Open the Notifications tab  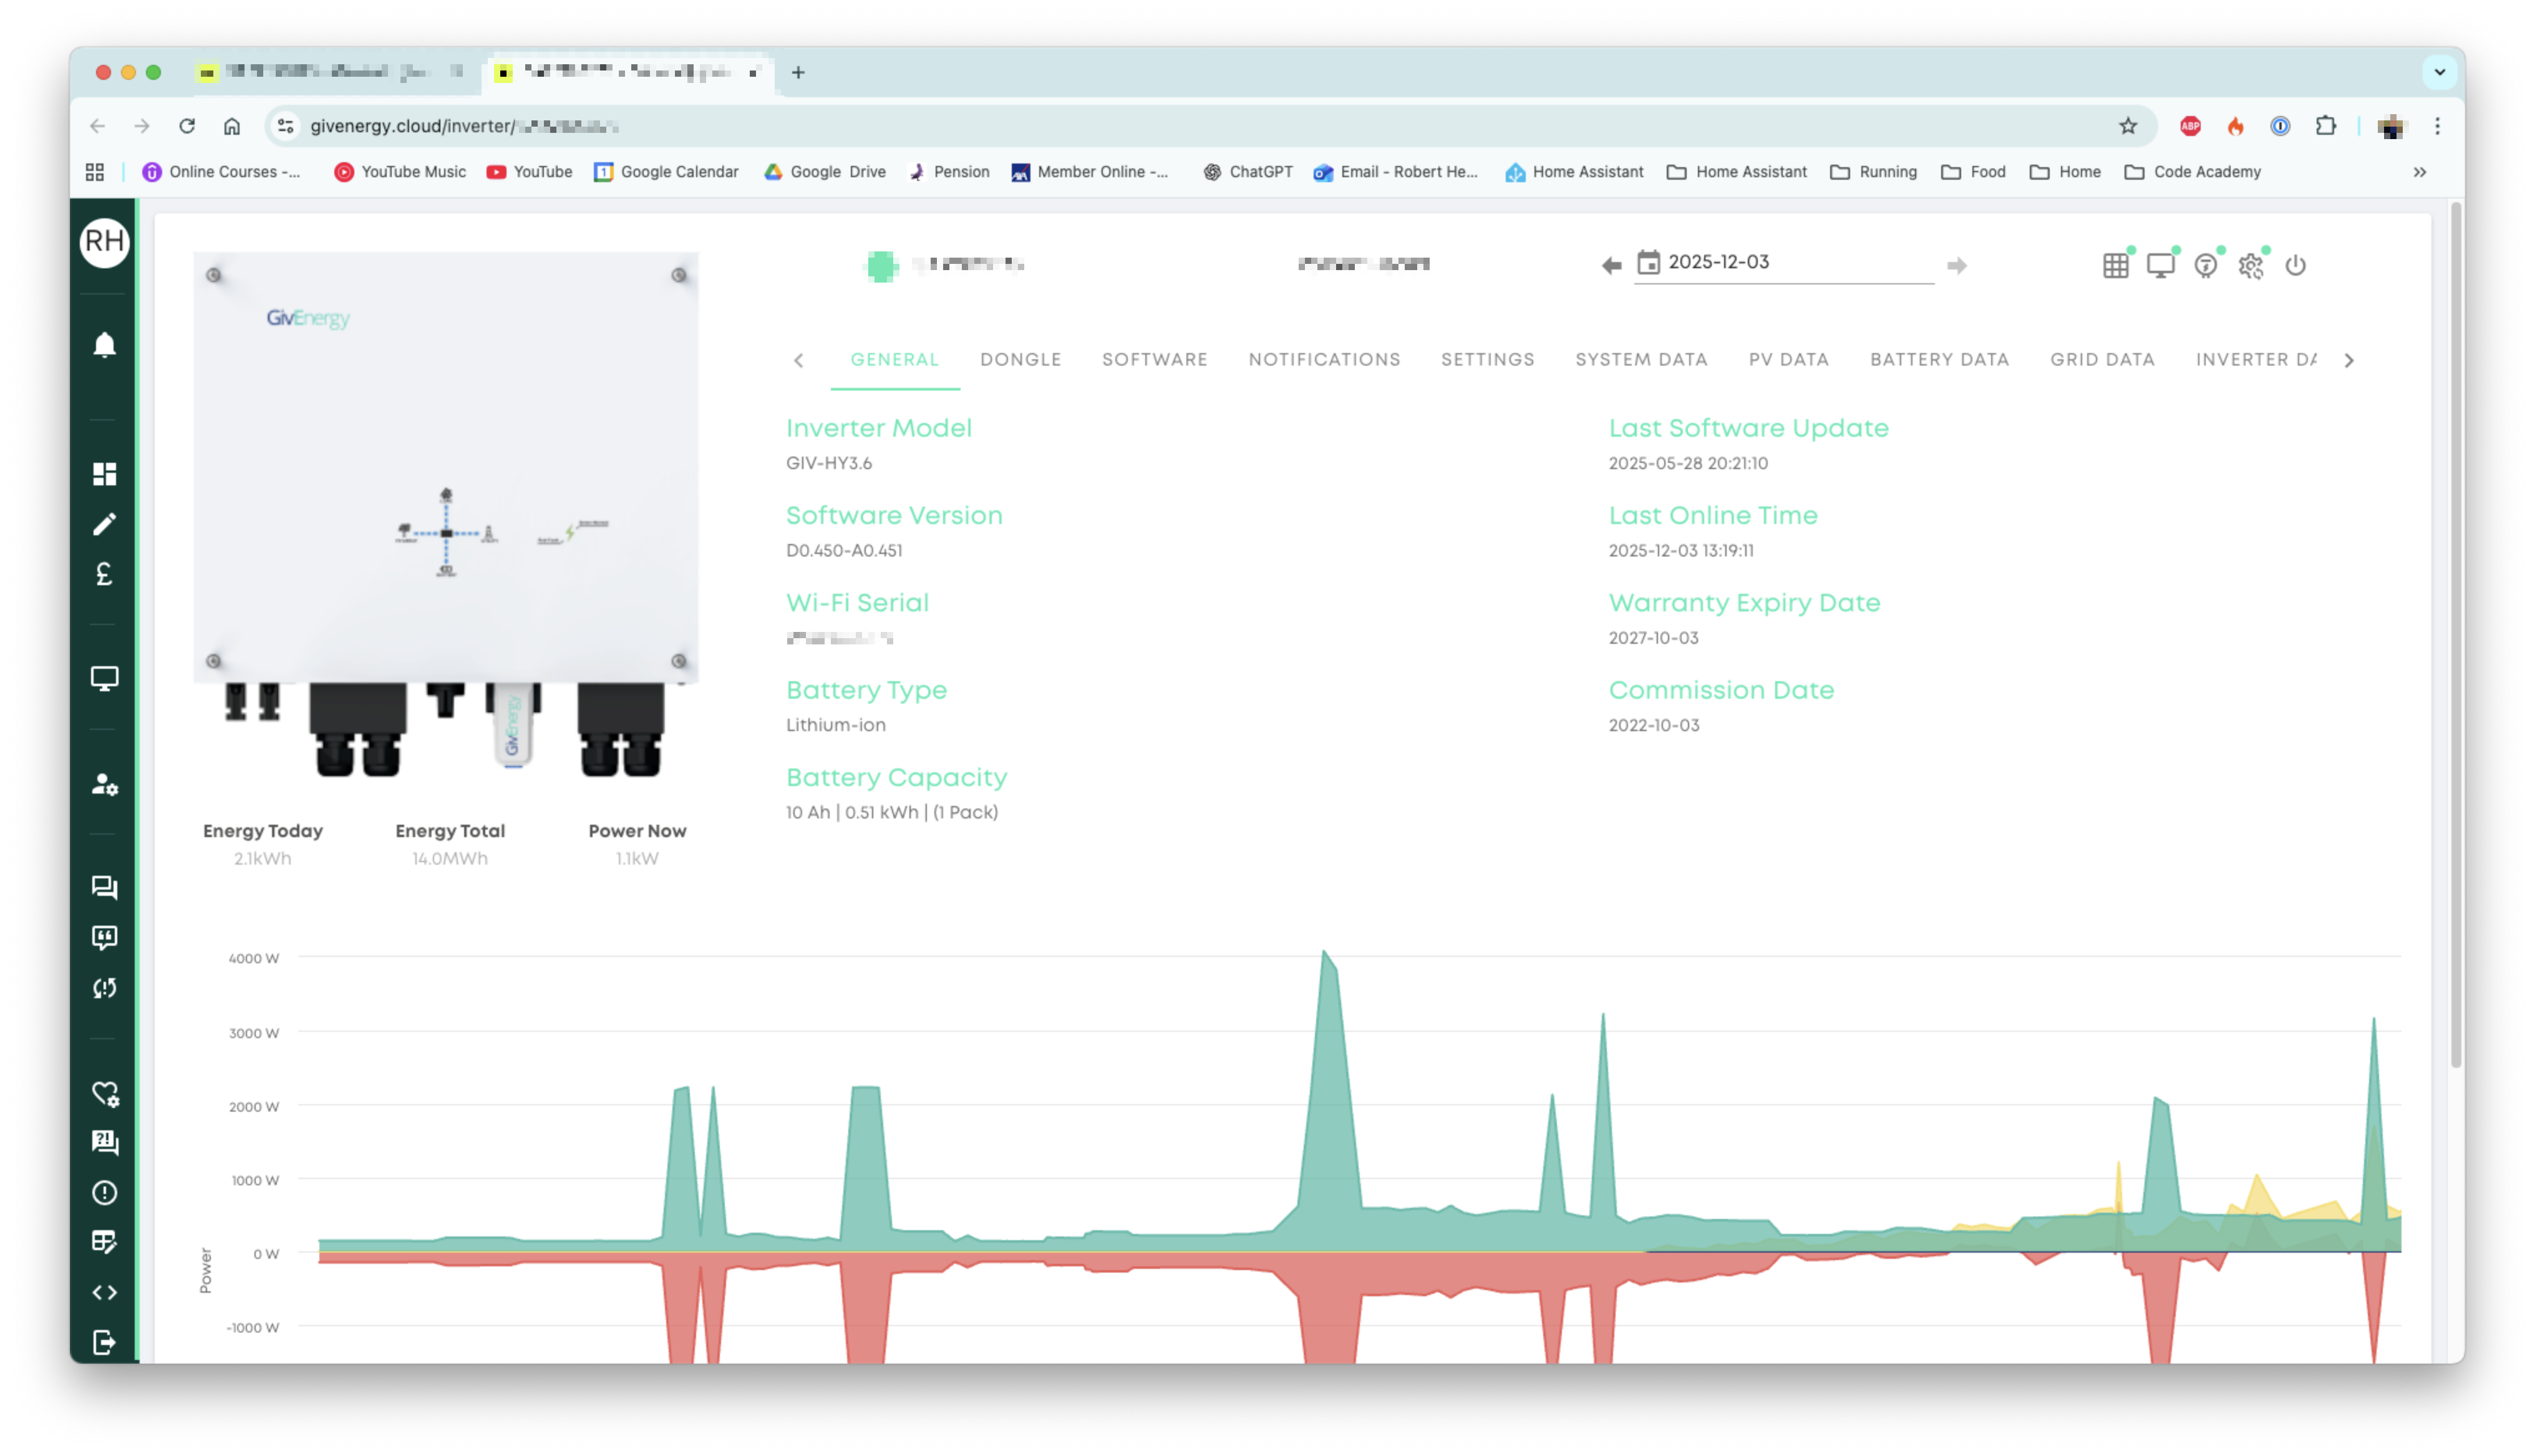[x=1324, y=360]
